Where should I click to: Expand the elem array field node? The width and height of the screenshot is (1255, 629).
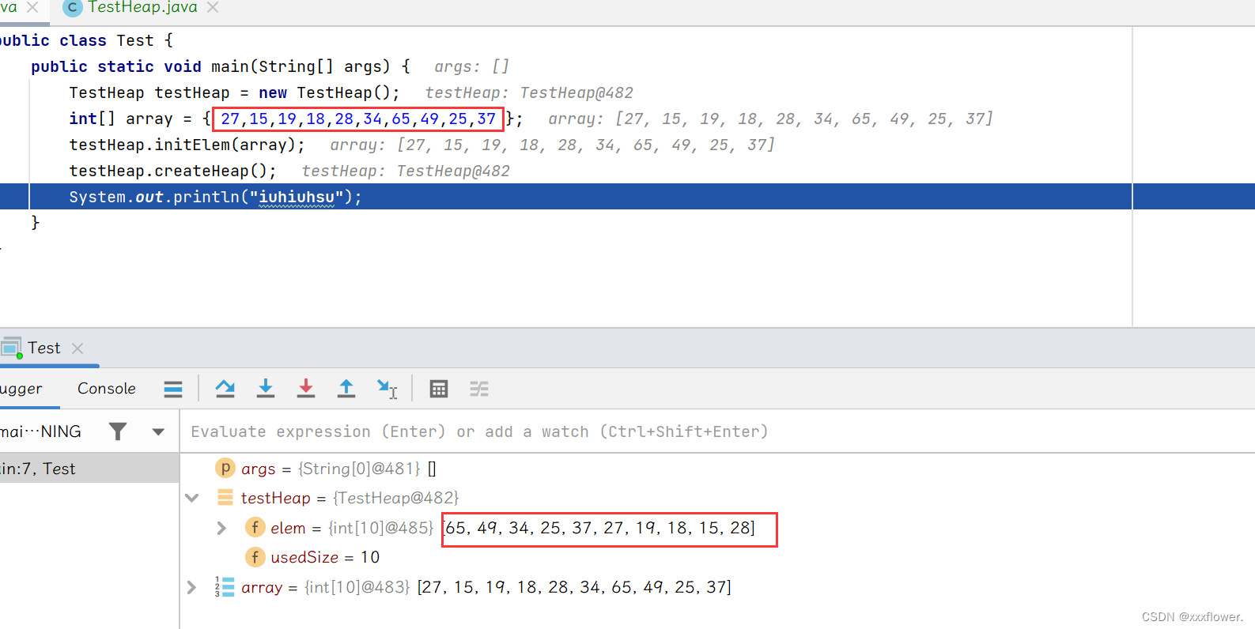click(221, 528)
